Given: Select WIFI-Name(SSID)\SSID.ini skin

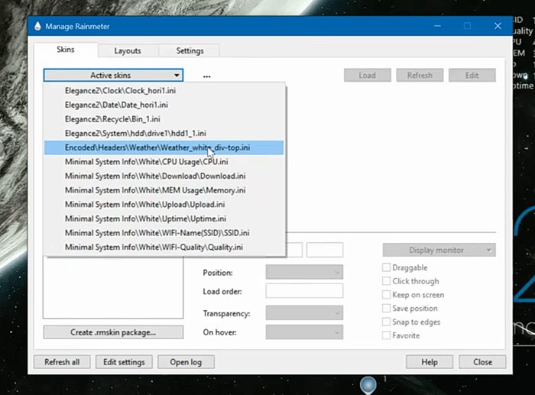Looking at the screenshot, I should pyautogui.click(x=164, y=233).
